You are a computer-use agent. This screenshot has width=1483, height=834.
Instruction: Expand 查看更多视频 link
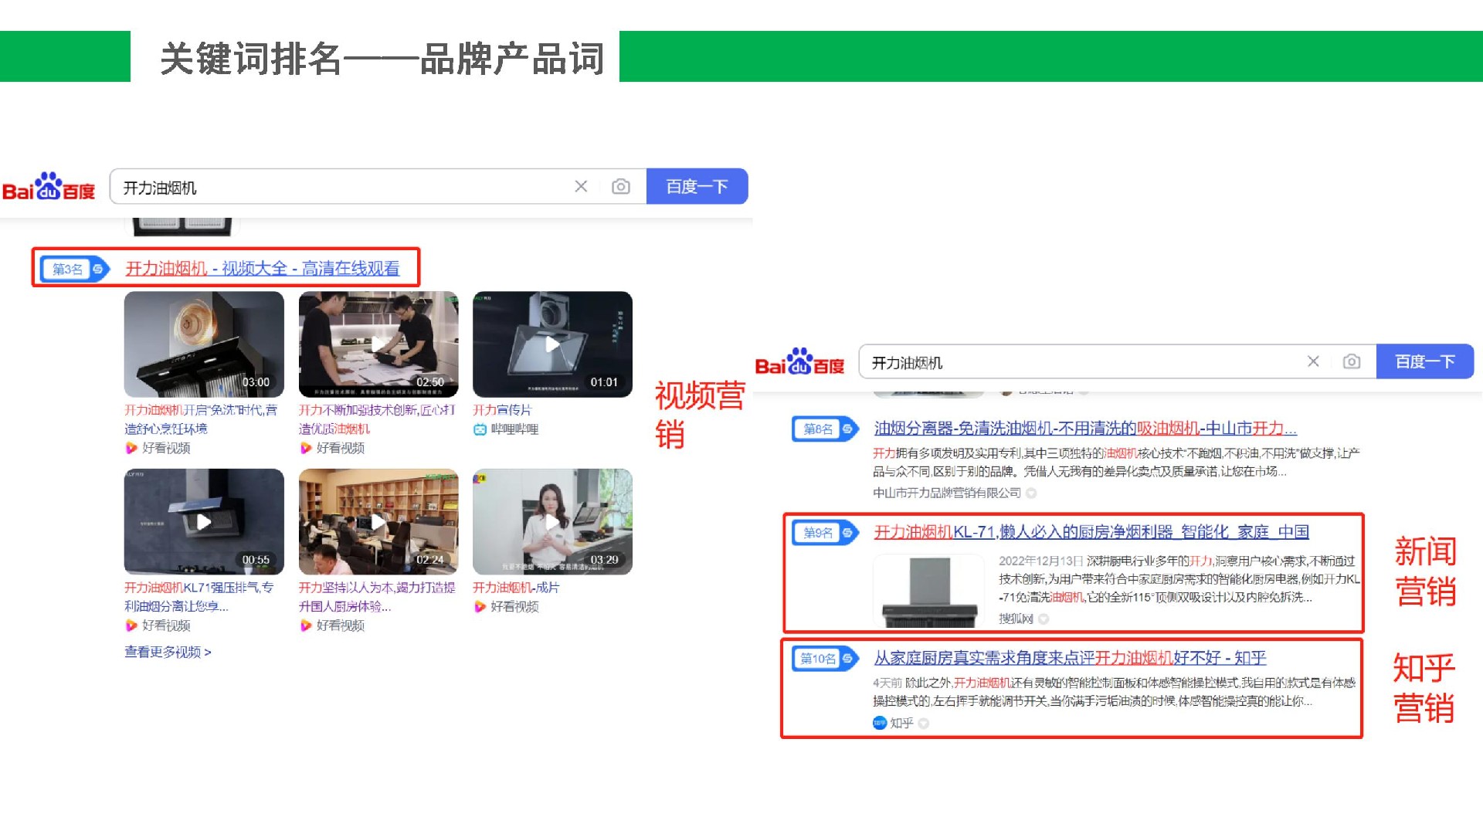pyautogui.click(x=168, y=653)
